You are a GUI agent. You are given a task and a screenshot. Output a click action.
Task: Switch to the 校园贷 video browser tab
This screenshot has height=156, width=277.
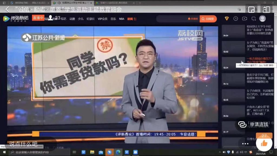point(72,3)
